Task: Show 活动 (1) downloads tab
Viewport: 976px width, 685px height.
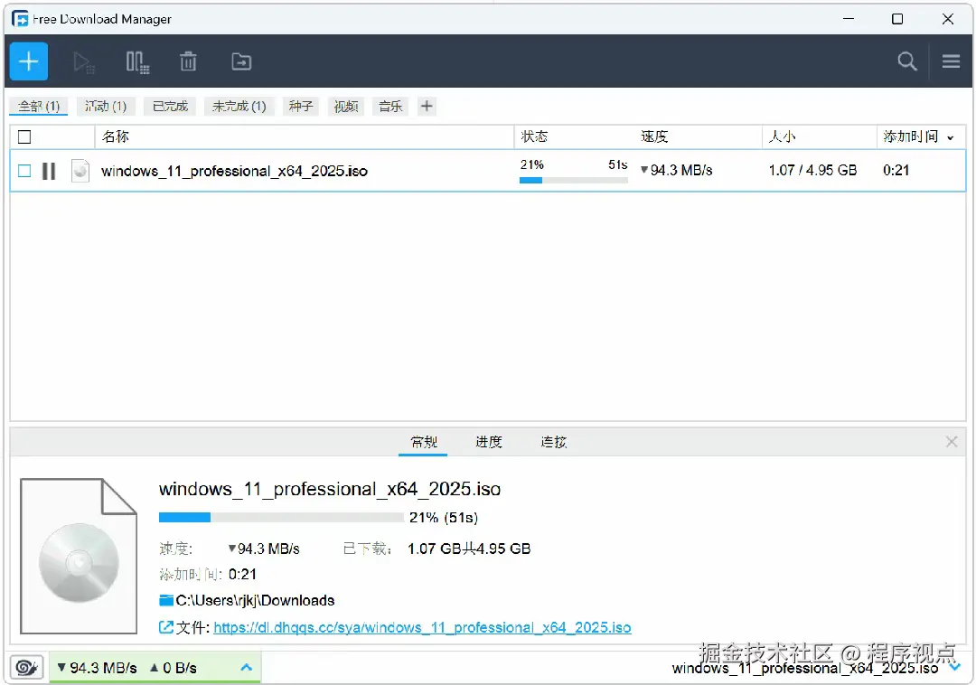Action: tap(105, 107)
